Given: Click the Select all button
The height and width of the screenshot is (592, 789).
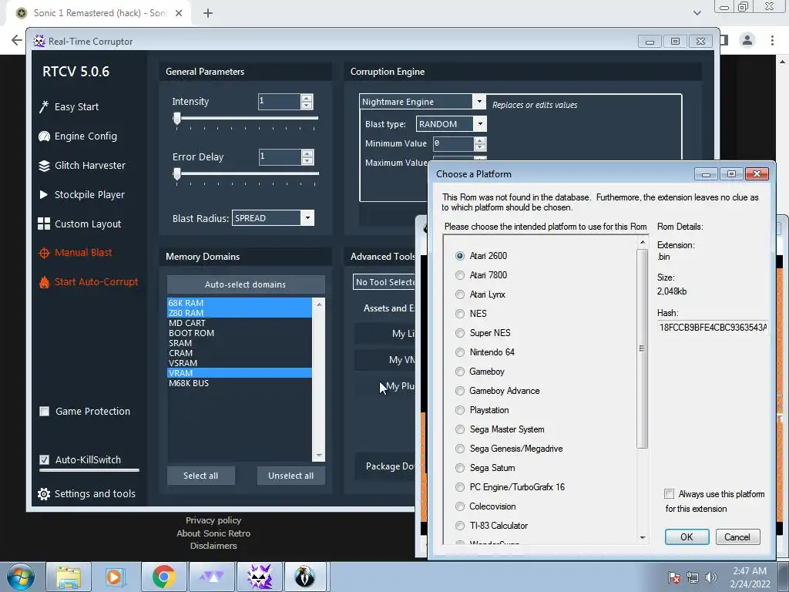Looking at the screenshot, I should (x=201, y=476).
